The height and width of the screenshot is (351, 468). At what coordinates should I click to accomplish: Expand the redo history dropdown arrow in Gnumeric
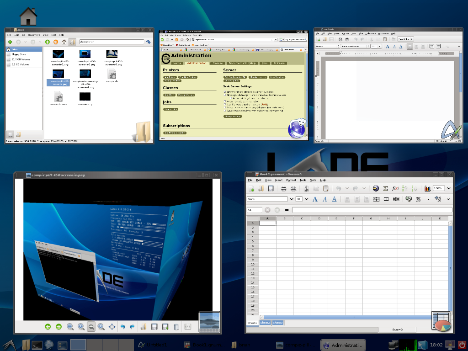364,188
